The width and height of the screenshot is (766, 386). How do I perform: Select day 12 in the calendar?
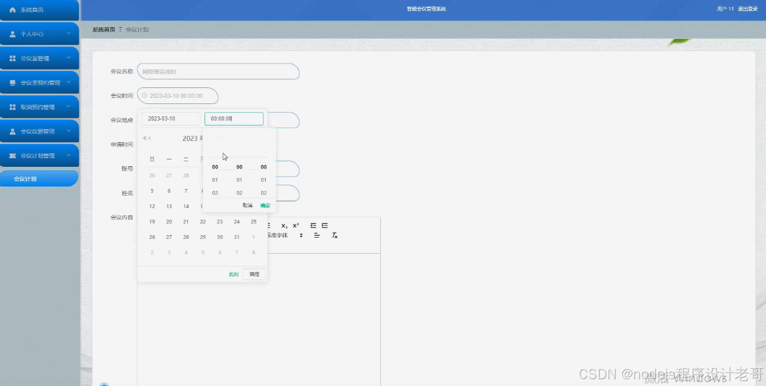(x=152, y=206)
